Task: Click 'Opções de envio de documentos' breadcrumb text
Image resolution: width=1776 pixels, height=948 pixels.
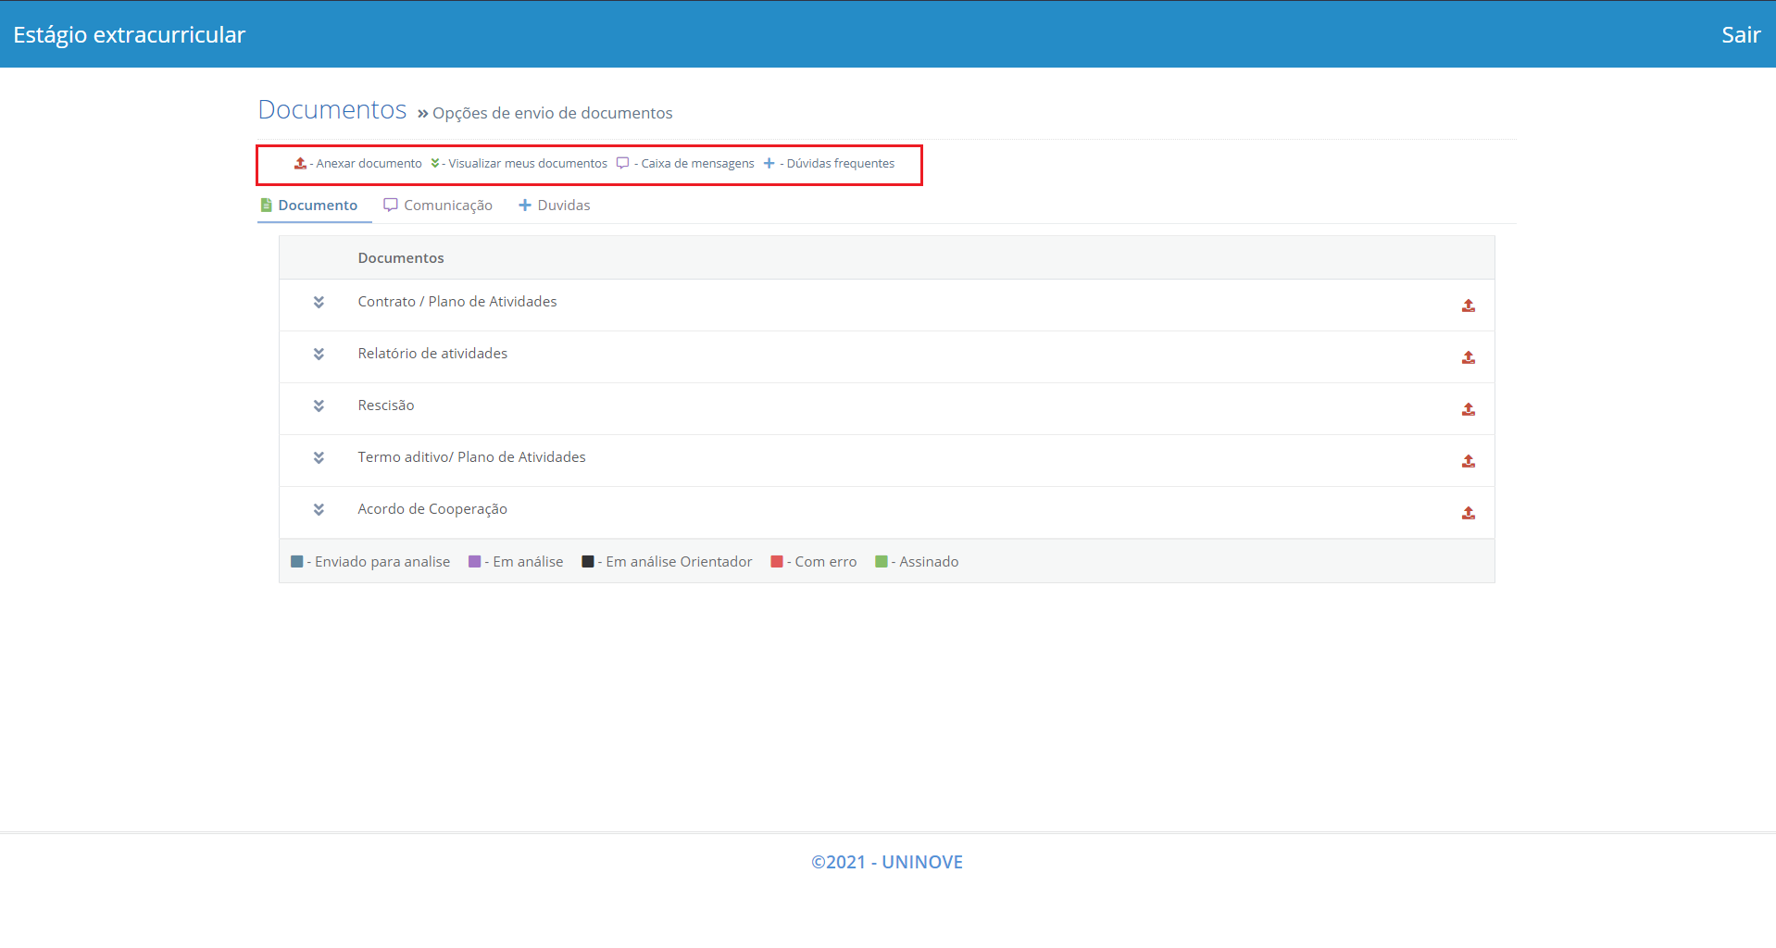Action: [x=553, y=113]
